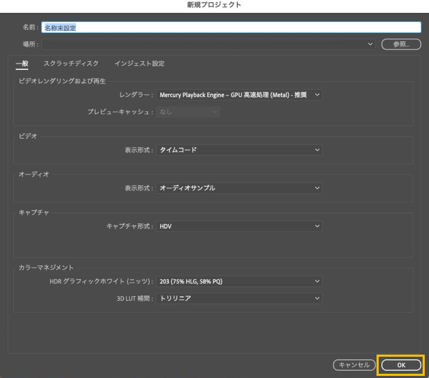
Task: Open the 場所 location dropdown
Action: pos(208,44)
